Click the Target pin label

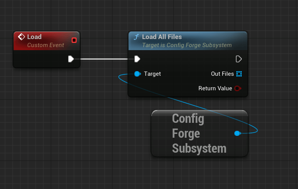click(x=152, y=74)
